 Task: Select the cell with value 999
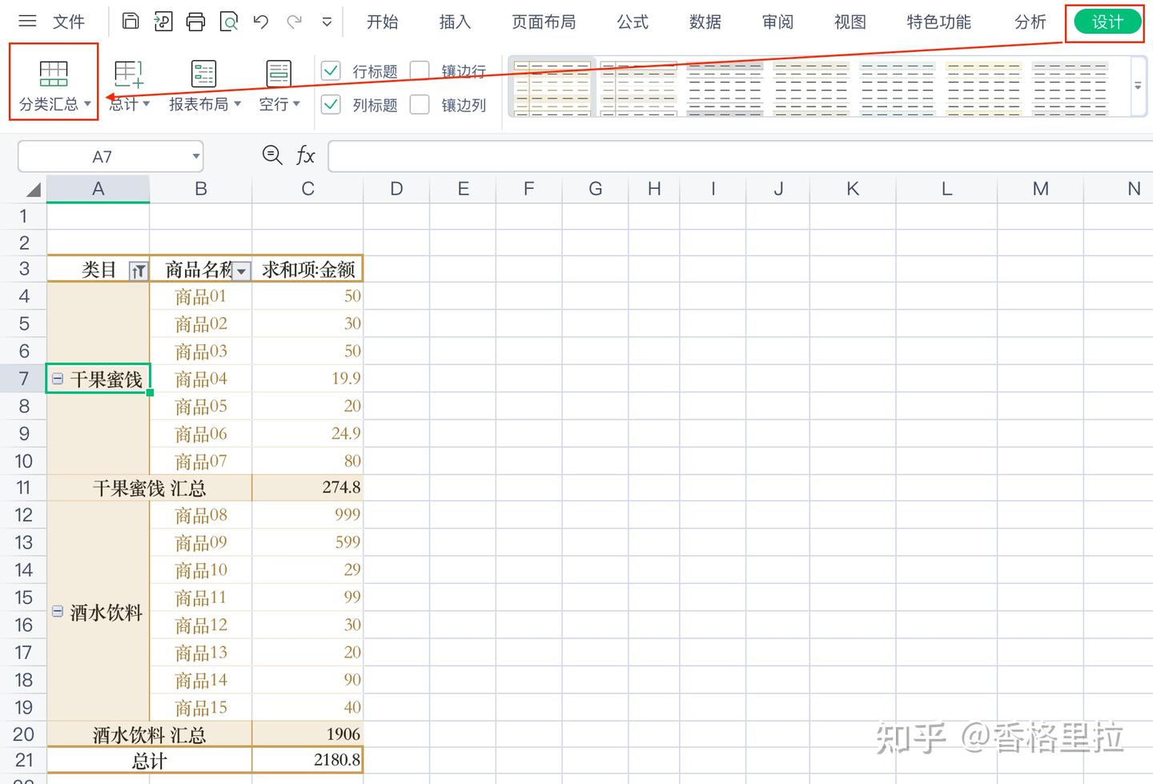pos(307,515)
